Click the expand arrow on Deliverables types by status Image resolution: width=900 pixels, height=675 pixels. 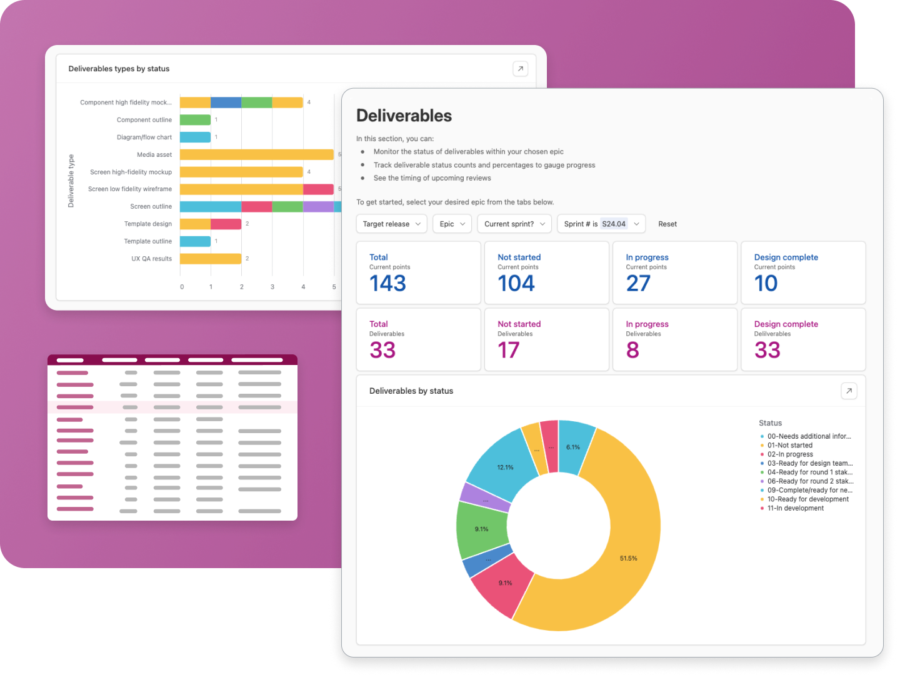(x=520, y=69)
